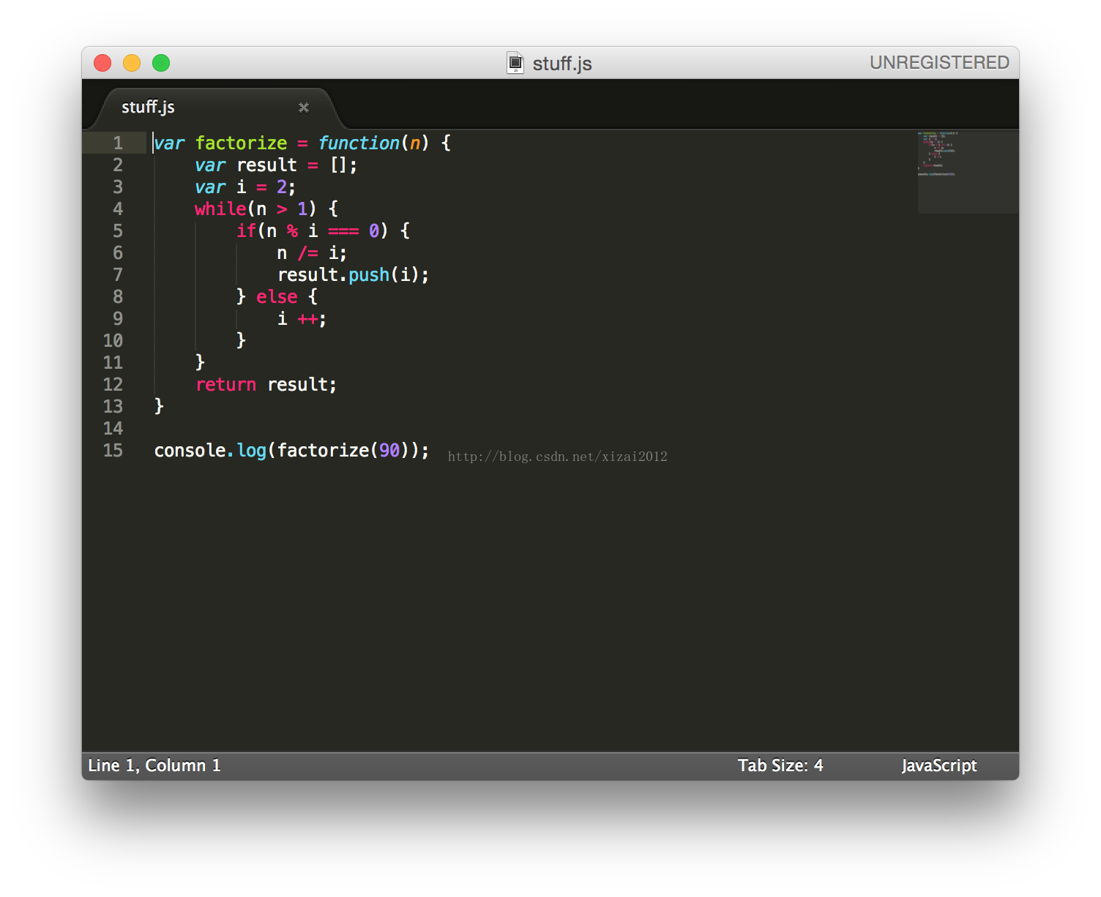The width and height of the screenshot is (1101, 897).
Task: Click the Line 1, Column 1 status text
Action: coord(154,765)
